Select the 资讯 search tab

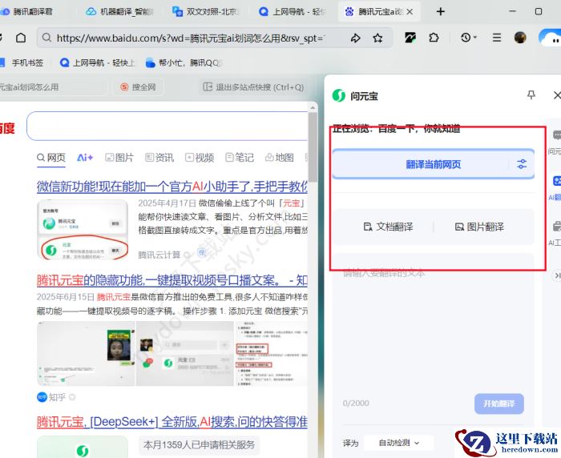coord(159,157)
